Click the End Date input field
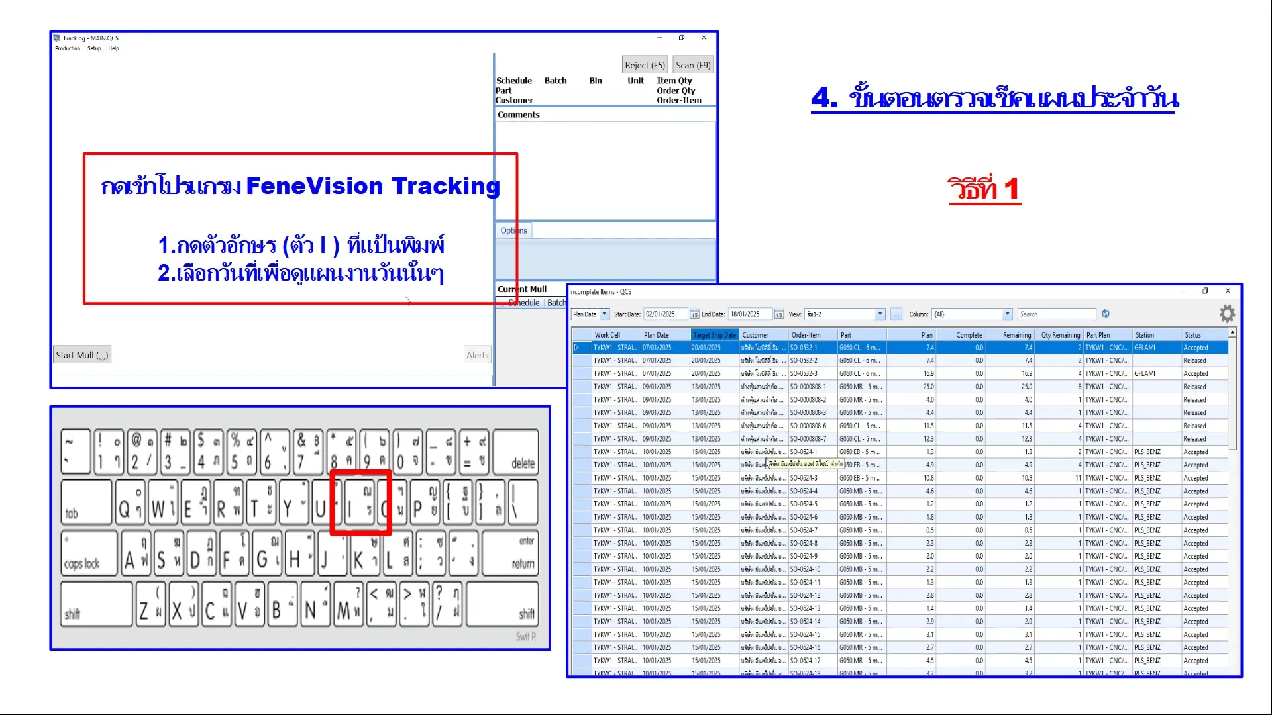 (x=751, y=314)
